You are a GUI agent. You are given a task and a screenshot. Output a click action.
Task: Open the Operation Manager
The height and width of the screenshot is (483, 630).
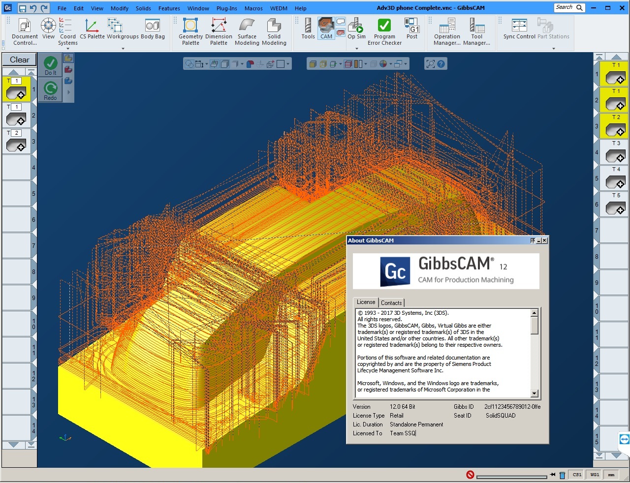tap(447, 32)
